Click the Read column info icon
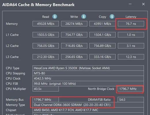This screenshot has width=150, height=115. [x=55, y=16]
